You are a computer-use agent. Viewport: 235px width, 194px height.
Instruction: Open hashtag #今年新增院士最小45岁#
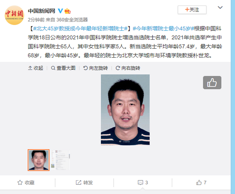click(163, 29)
